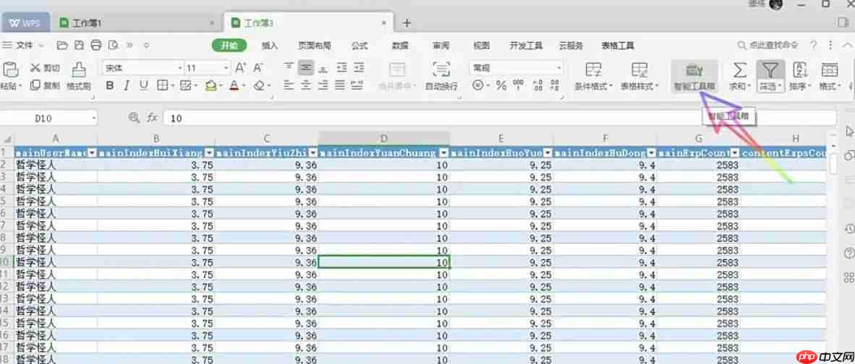
Task: Click the Copy (复制) icon
Action: tap(35, 85)
